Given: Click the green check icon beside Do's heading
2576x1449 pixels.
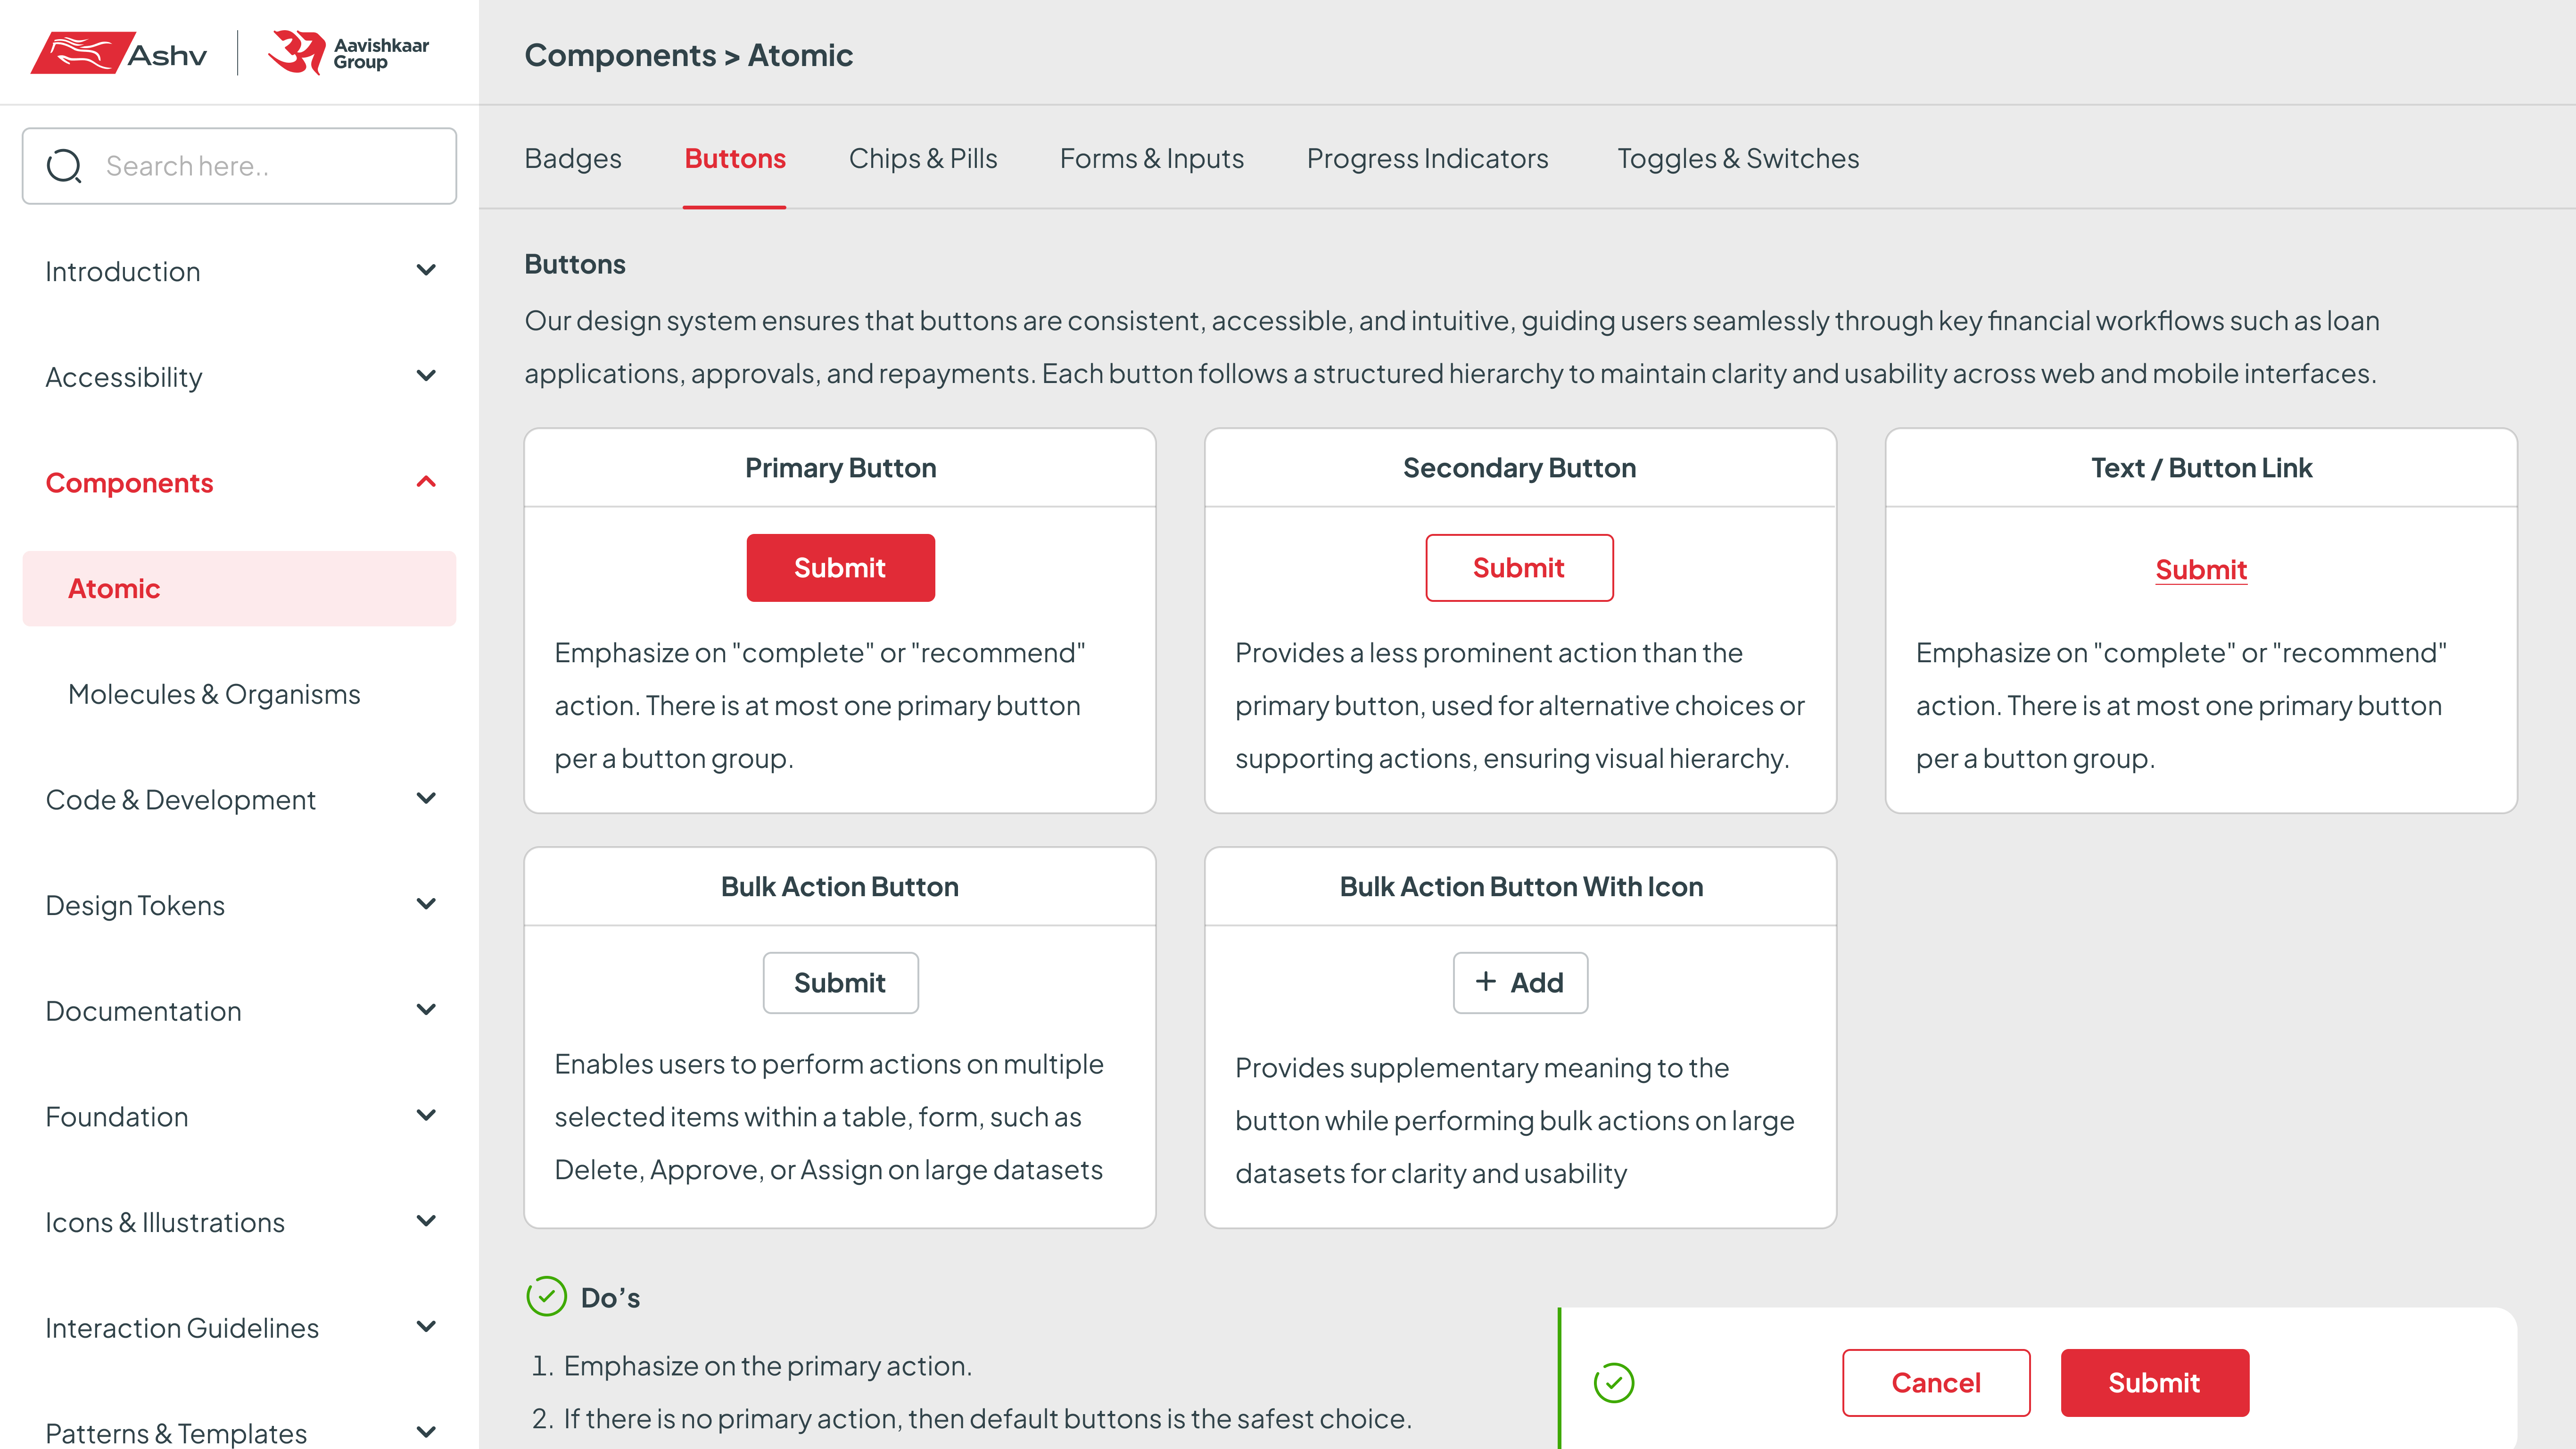Looking at the screenshot, I should 546,1297.
